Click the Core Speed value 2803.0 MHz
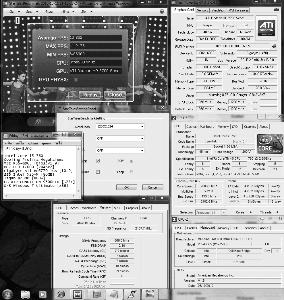The width and height of the screenshot is (284, 300). click(x=209, y=186)
